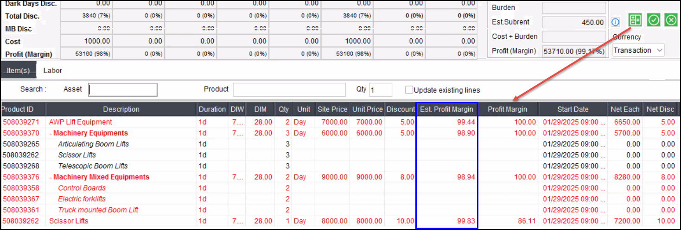Select the AWP Lift Equipment row
The image size is (681, 230).
pyautogui.click(x=81, y=122)
